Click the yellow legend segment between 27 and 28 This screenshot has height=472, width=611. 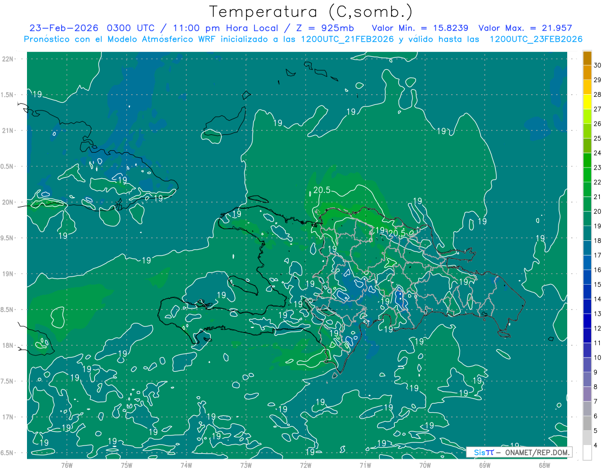587,102
